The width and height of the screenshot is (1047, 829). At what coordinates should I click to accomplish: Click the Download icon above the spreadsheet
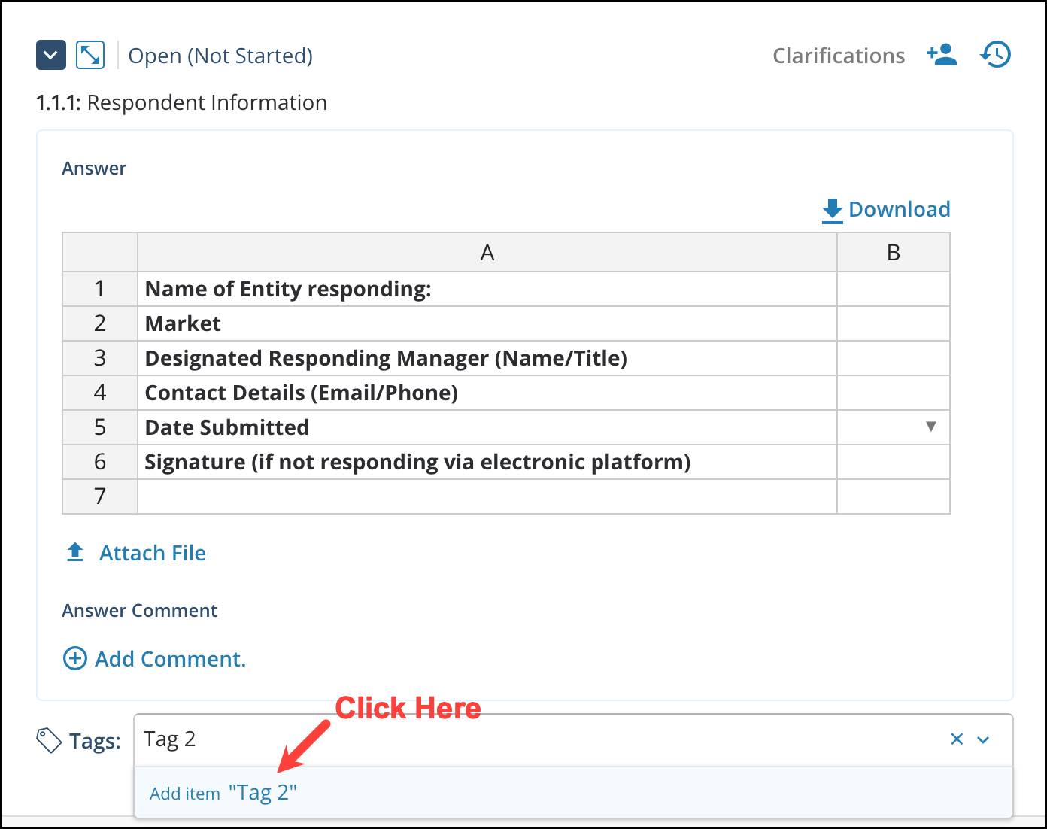click(x=831, y=210)
